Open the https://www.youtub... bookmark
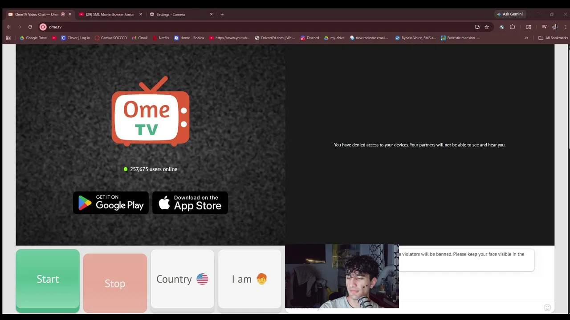Viewport: 570px width, 320px height. point(229,38)
